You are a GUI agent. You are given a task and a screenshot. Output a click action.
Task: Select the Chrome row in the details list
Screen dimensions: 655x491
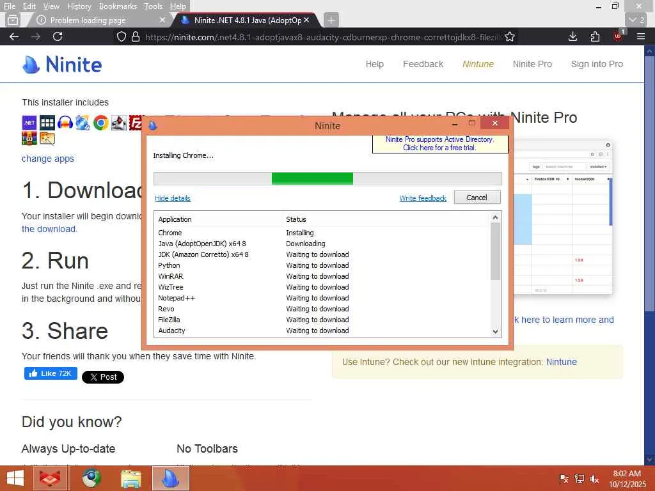[x=322, y=233]
